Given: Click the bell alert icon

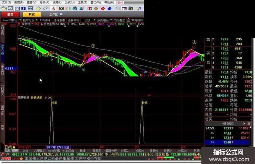Looking at the screenshot, I should tap(82, 8).
